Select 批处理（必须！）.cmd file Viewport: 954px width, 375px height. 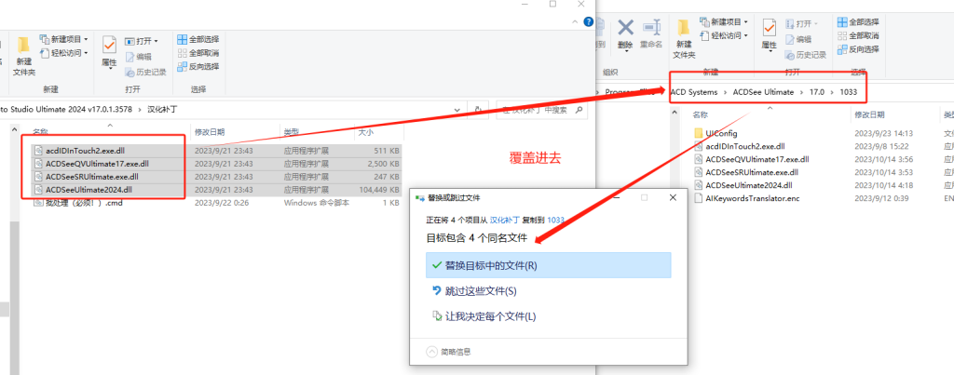pos(84,203)
